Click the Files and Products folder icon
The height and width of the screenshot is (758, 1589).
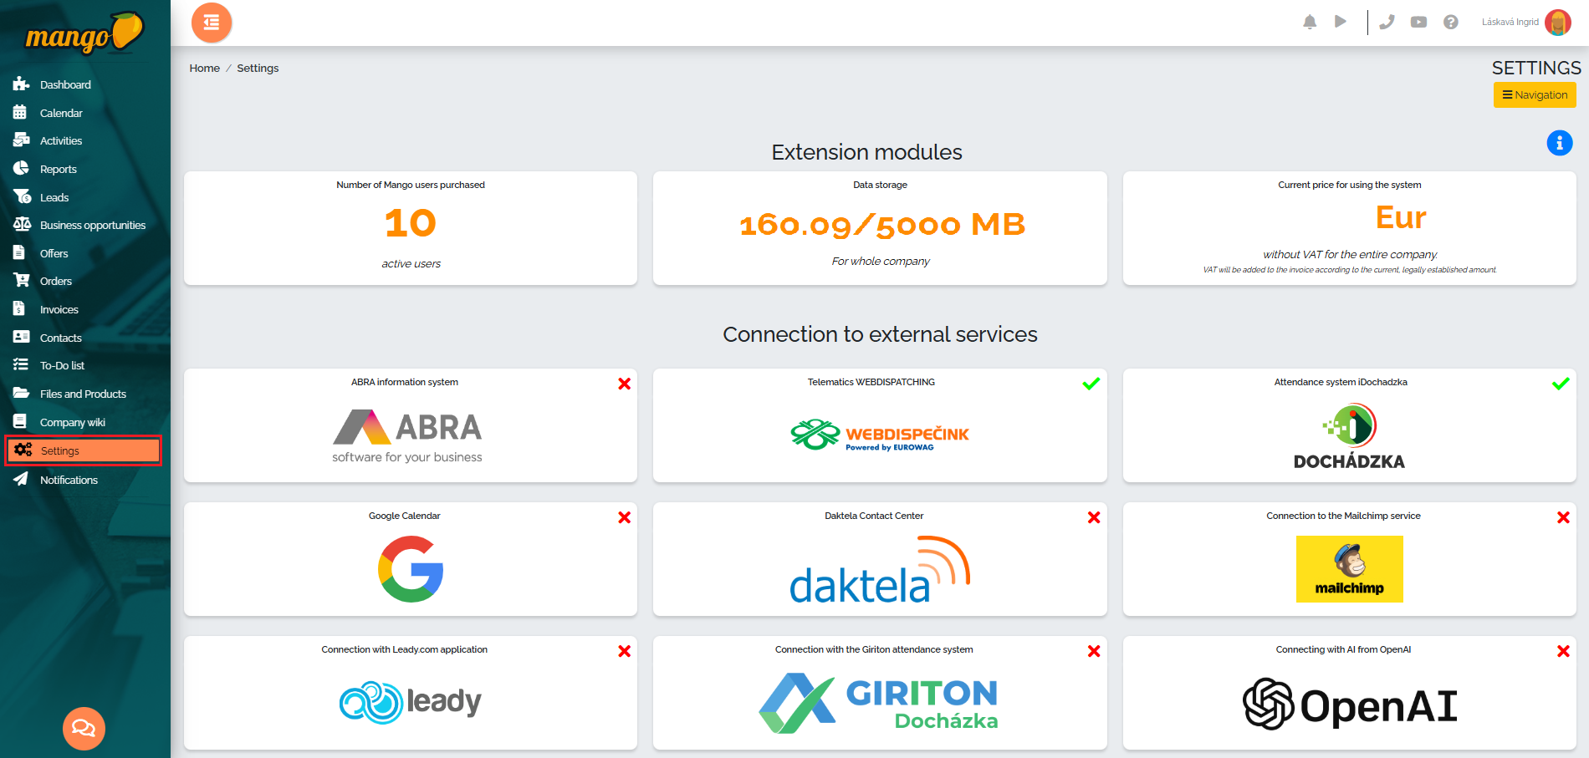(x=21, y=393)
